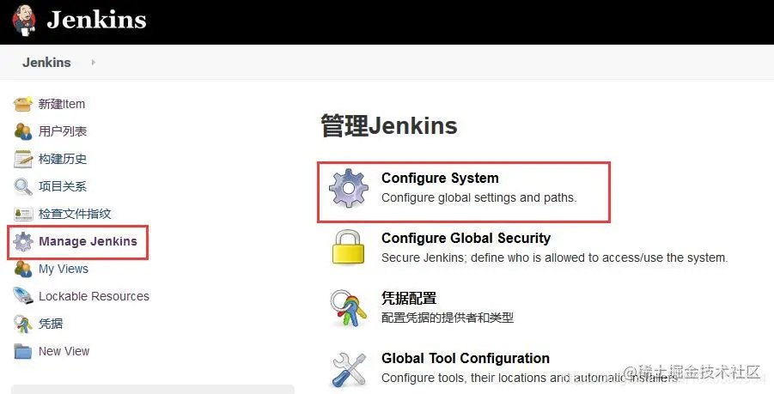Viewport: 774px width, 394px height.
Task: Open the New View link
Action: [x=64, y=351]
